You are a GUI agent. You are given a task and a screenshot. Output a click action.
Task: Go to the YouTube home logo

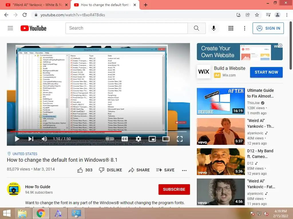[33, 28]
